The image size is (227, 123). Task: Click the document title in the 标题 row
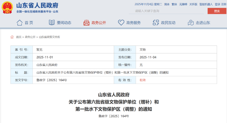click(x=103, y=73)
